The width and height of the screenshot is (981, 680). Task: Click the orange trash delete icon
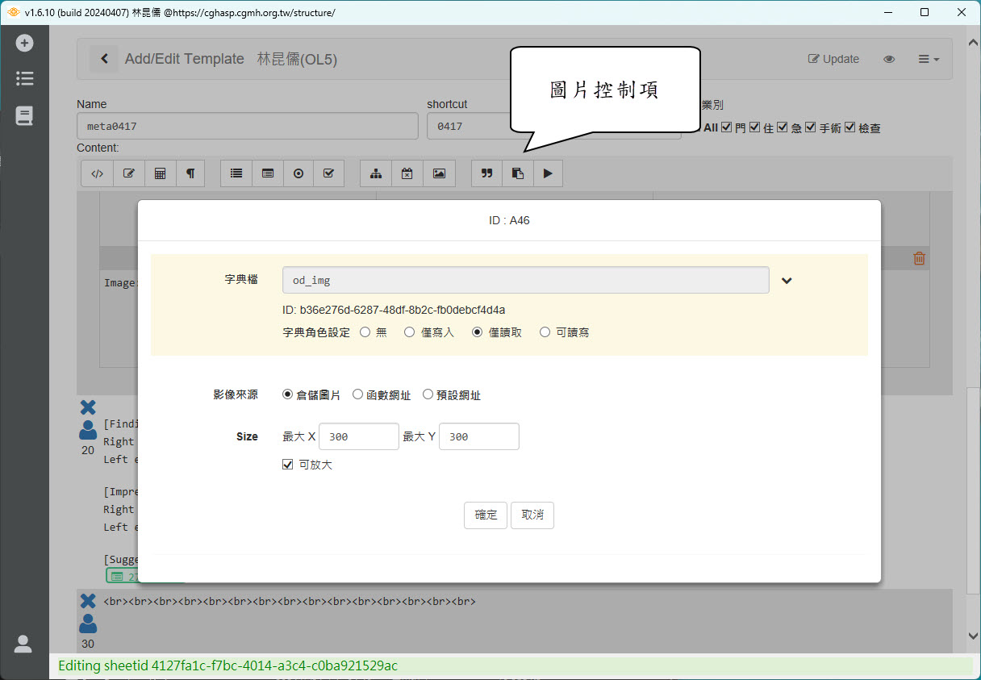pyautogui.click(x=919, y=258)
